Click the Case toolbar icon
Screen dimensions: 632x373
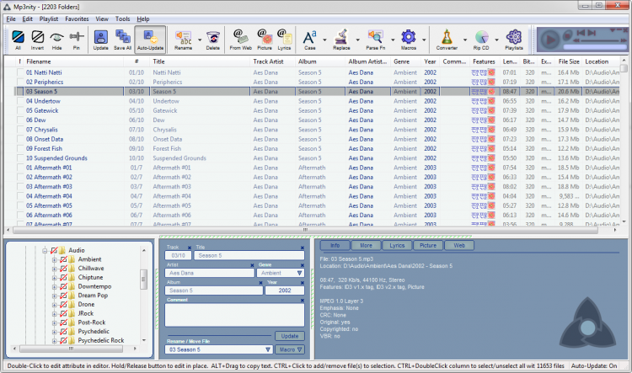coord(309,40)
